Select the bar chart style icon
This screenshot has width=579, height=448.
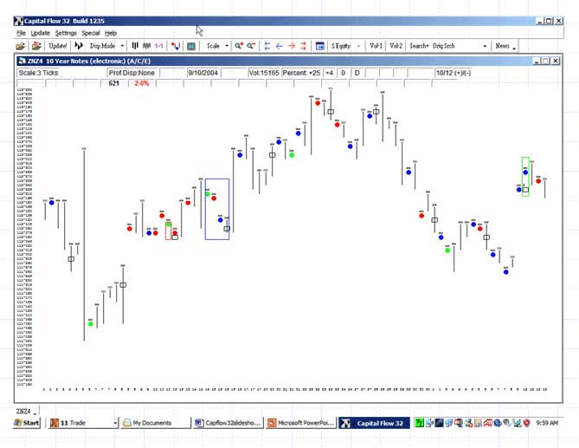(136, 45)
